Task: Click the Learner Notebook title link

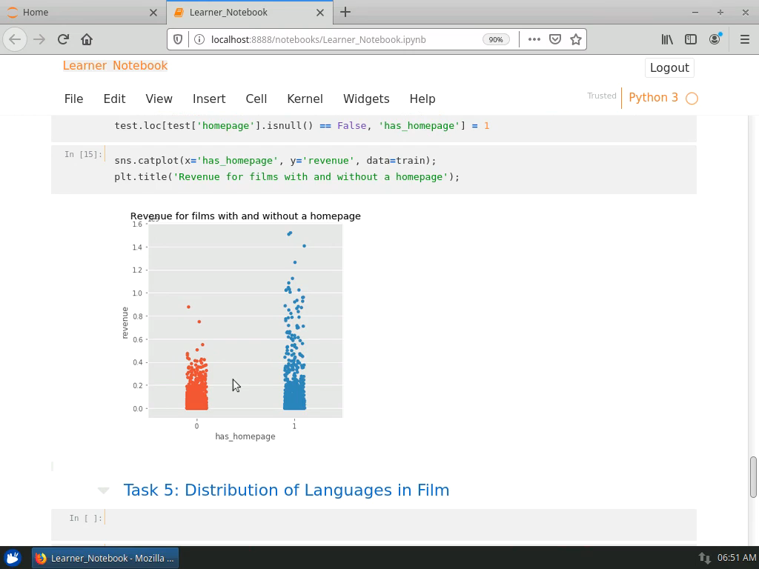Action: (115, 65)
